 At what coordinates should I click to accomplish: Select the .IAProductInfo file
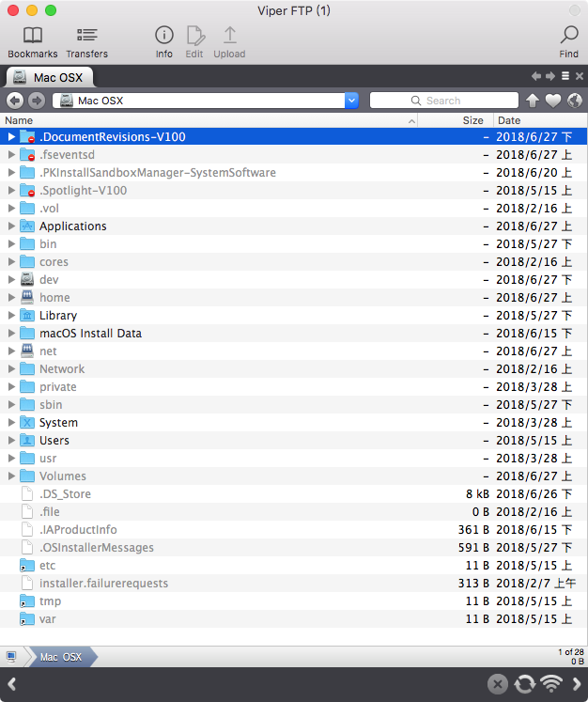pos(294,530)
